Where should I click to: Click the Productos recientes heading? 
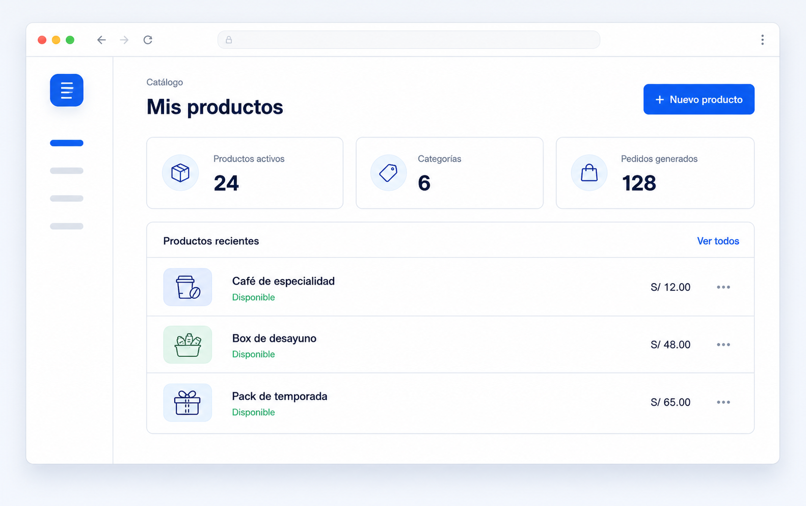click(x=211, y=241)
